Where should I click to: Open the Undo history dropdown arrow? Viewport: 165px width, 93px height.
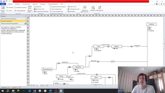pos(8,1)
